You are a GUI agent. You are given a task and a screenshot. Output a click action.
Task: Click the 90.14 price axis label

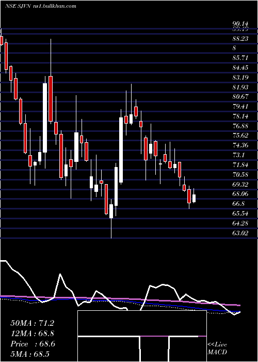pos(240,24)
